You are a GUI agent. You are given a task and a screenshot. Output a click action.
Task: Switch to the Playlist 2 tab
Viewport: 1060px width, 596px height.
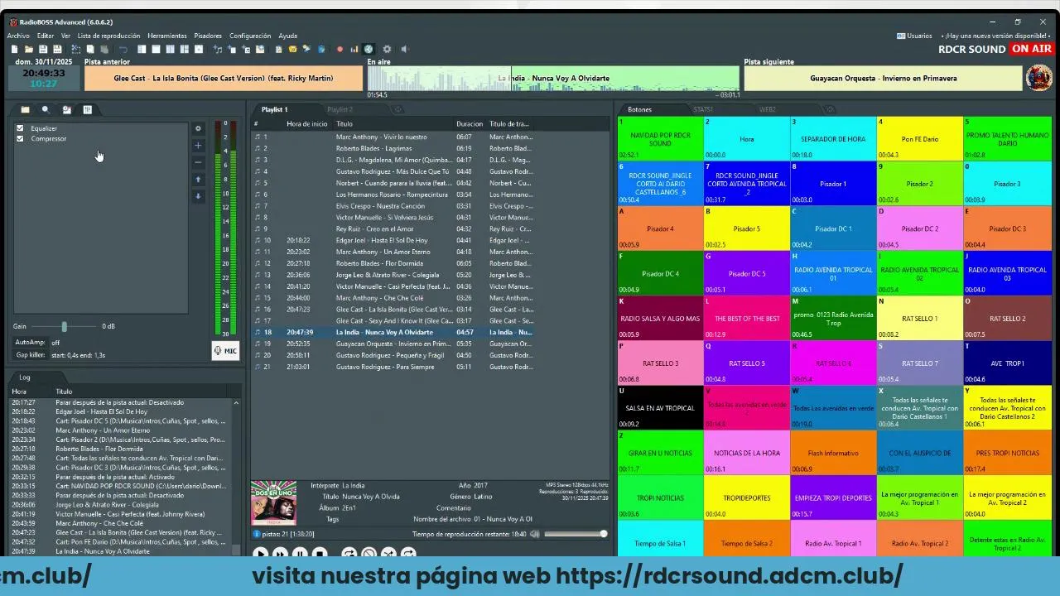pos(340,109)
